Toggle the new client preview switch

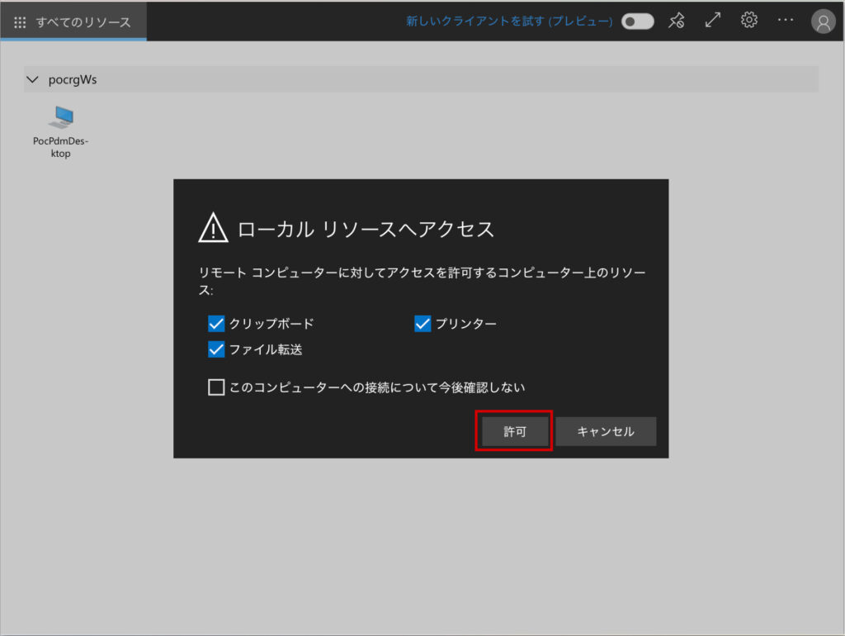coord(638,21)
